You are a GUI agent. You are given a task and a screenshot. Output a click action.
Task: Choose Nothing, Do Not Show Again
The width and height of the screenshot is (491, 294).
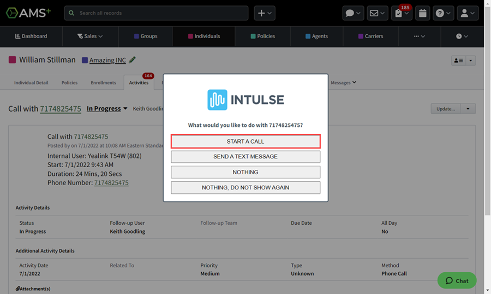pyautogui.click(x=245, y=187)
